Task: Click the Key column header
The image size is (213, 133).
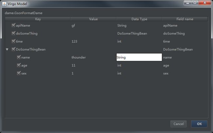Action: coord(38,19)
